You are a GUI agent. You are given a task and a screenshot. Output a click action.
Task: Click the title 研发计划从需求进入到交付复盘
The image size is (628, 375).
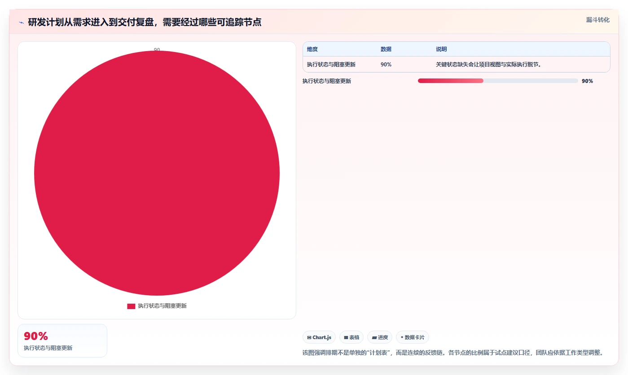pos(145,22)
